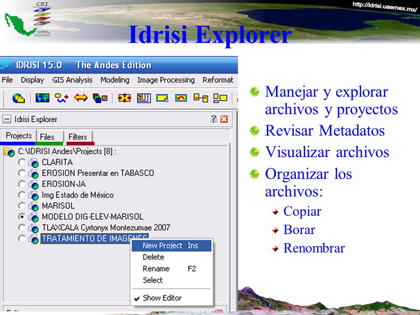Click the Img Estado de México project name
Screen dimensions: 420x315
[x=78, y=195]
